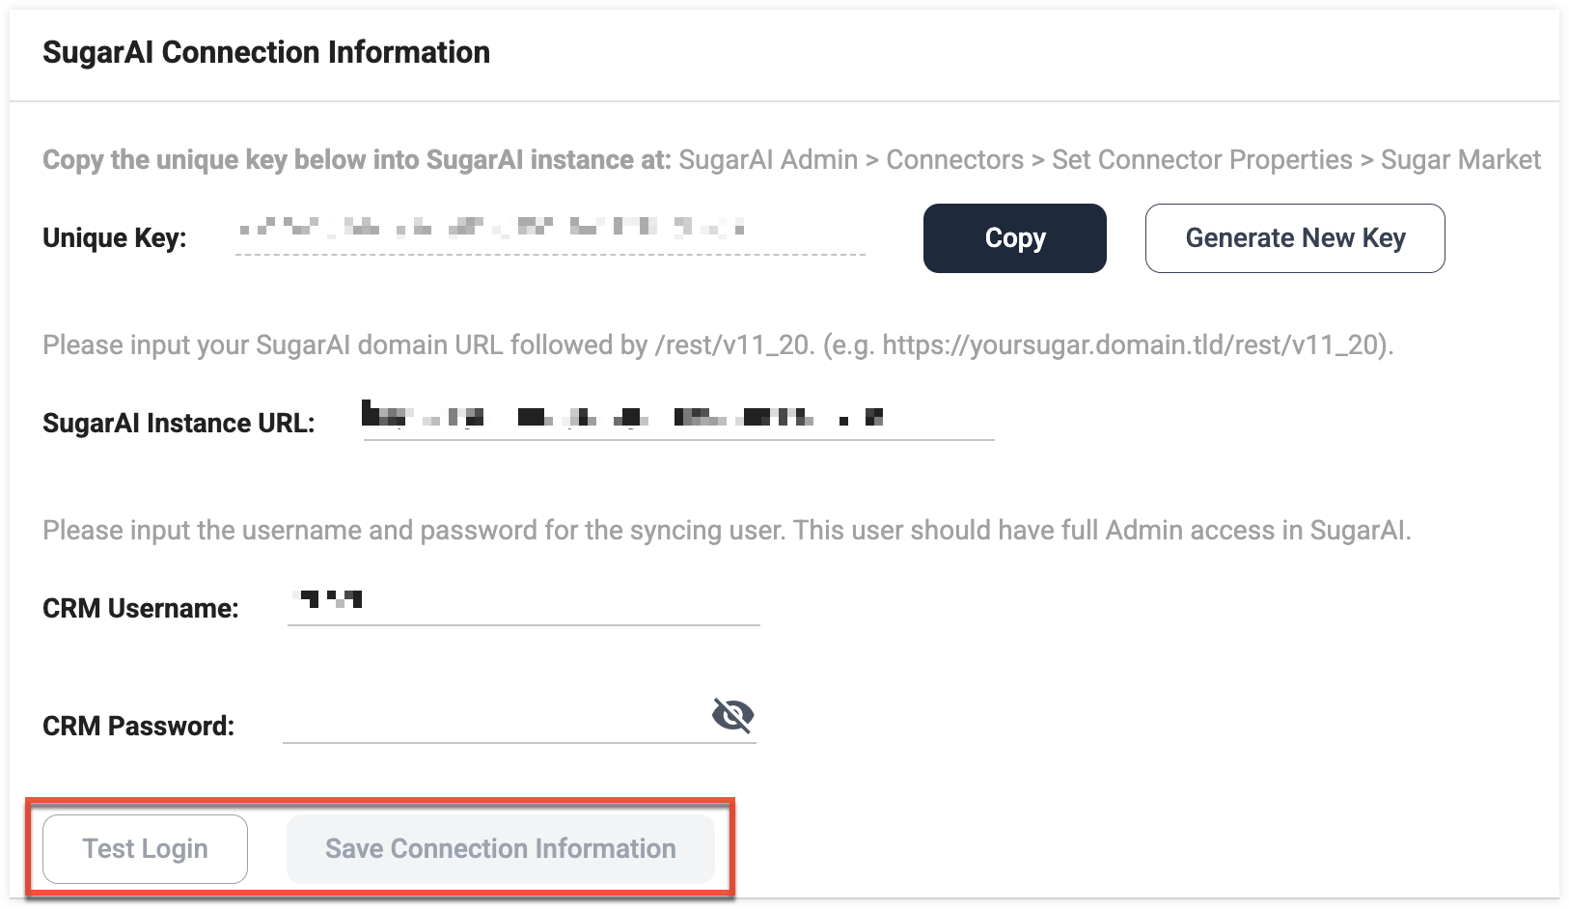
Task: Click the Unique Key label
Action: click(115, 237)
